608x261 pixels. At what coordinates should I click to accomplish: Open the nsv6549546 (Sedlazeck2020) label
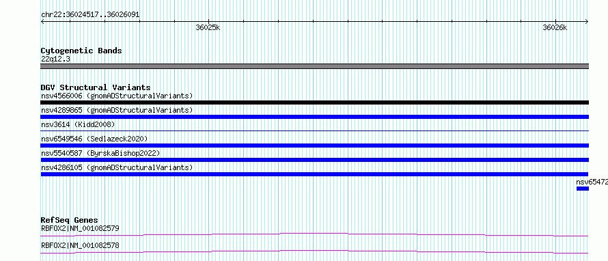tap(94, 139)
